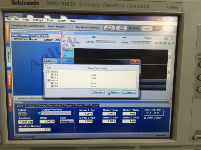
Task: Click the C2 Pos input field
Action: (141, 43)
